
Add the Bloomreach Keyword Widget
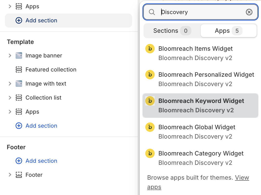200,106
